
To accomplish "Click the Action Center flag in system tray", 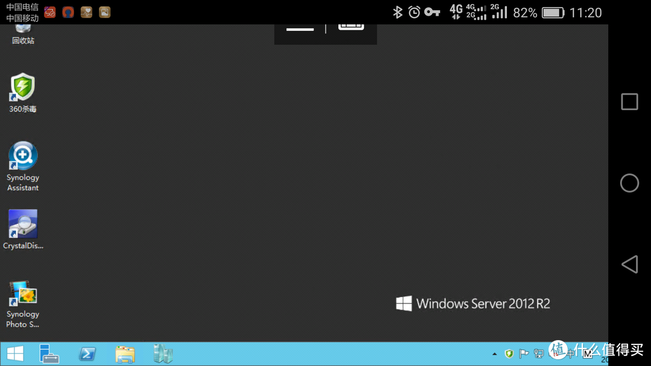I will (524, 353).
